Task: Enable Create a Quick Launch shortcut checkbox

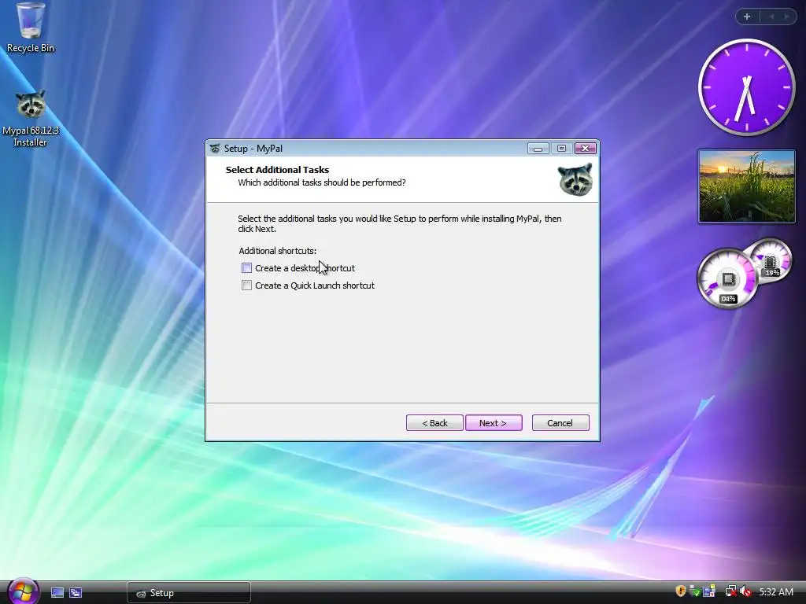Action: tap(246, 285)
